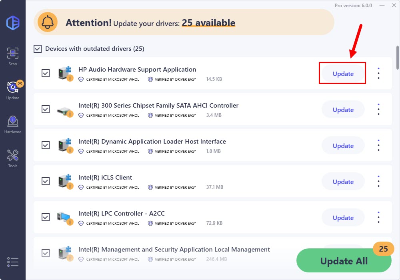400x280 pixels.
Task: Open the Scan section in sidebar
Action: pos(13,56)
